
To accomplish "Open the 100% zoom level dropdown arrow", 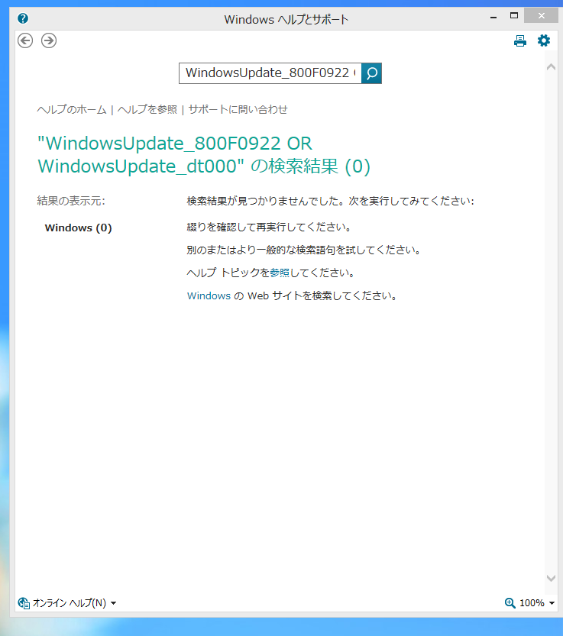I will coord(552,603).
